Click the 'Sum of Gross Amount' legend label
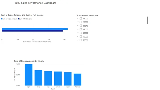The width and height of the screenshot is (160, 90). (10, 19)
